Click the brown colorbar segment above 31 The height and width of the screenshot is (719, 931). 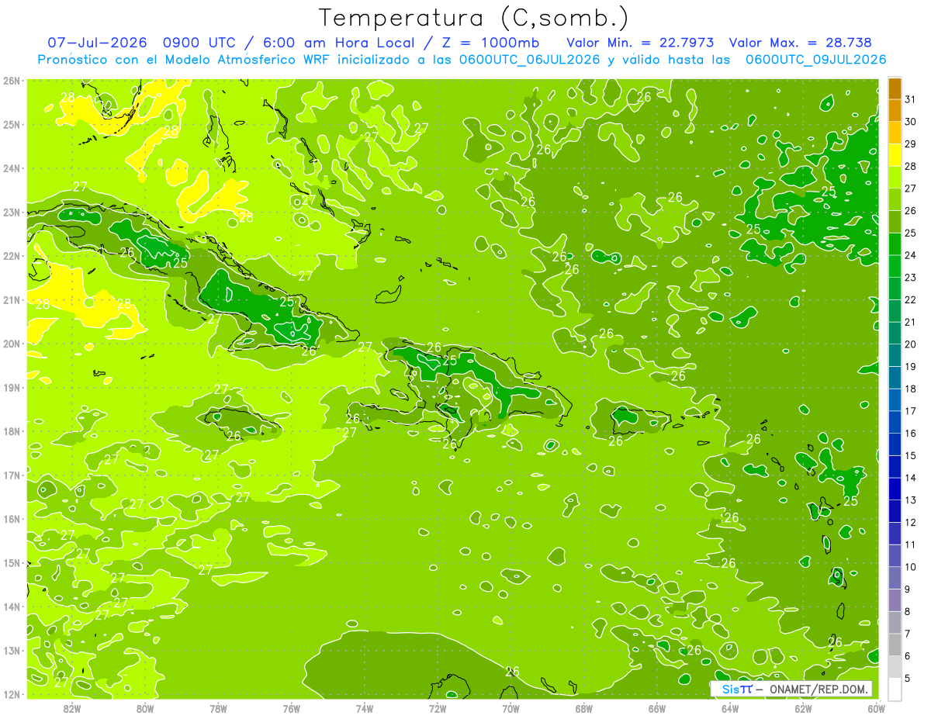895,88
